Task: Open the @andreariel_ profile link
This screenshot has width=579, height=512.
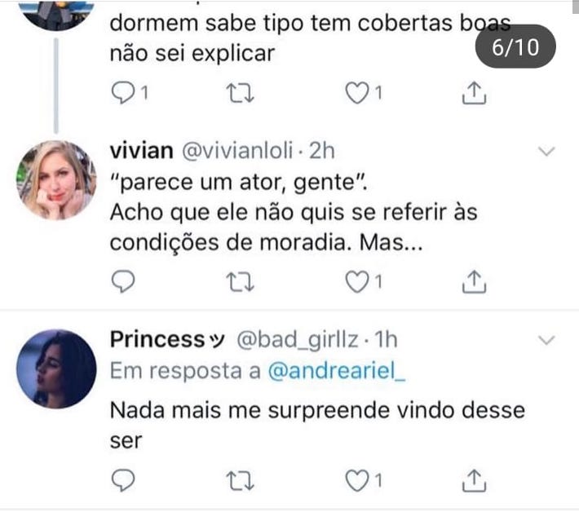Action: pyautogui.click(x=336, y=371)
